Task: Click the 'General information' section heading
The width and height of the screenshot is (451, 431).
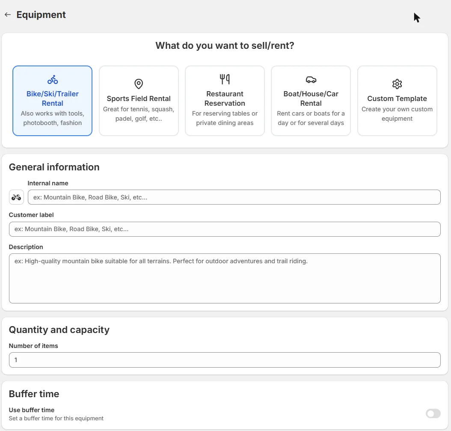Action: point(54,167)
